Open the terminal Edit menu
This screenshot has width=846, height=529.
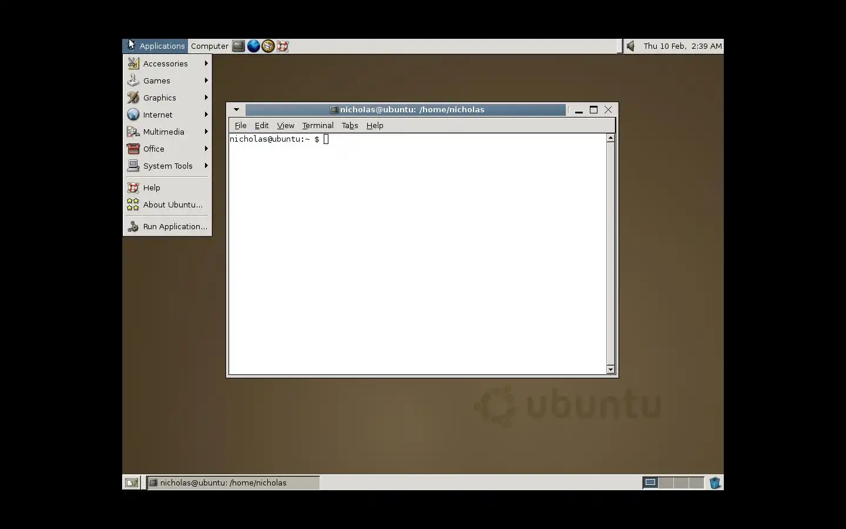pyautogui.click(x=261, y=125)
